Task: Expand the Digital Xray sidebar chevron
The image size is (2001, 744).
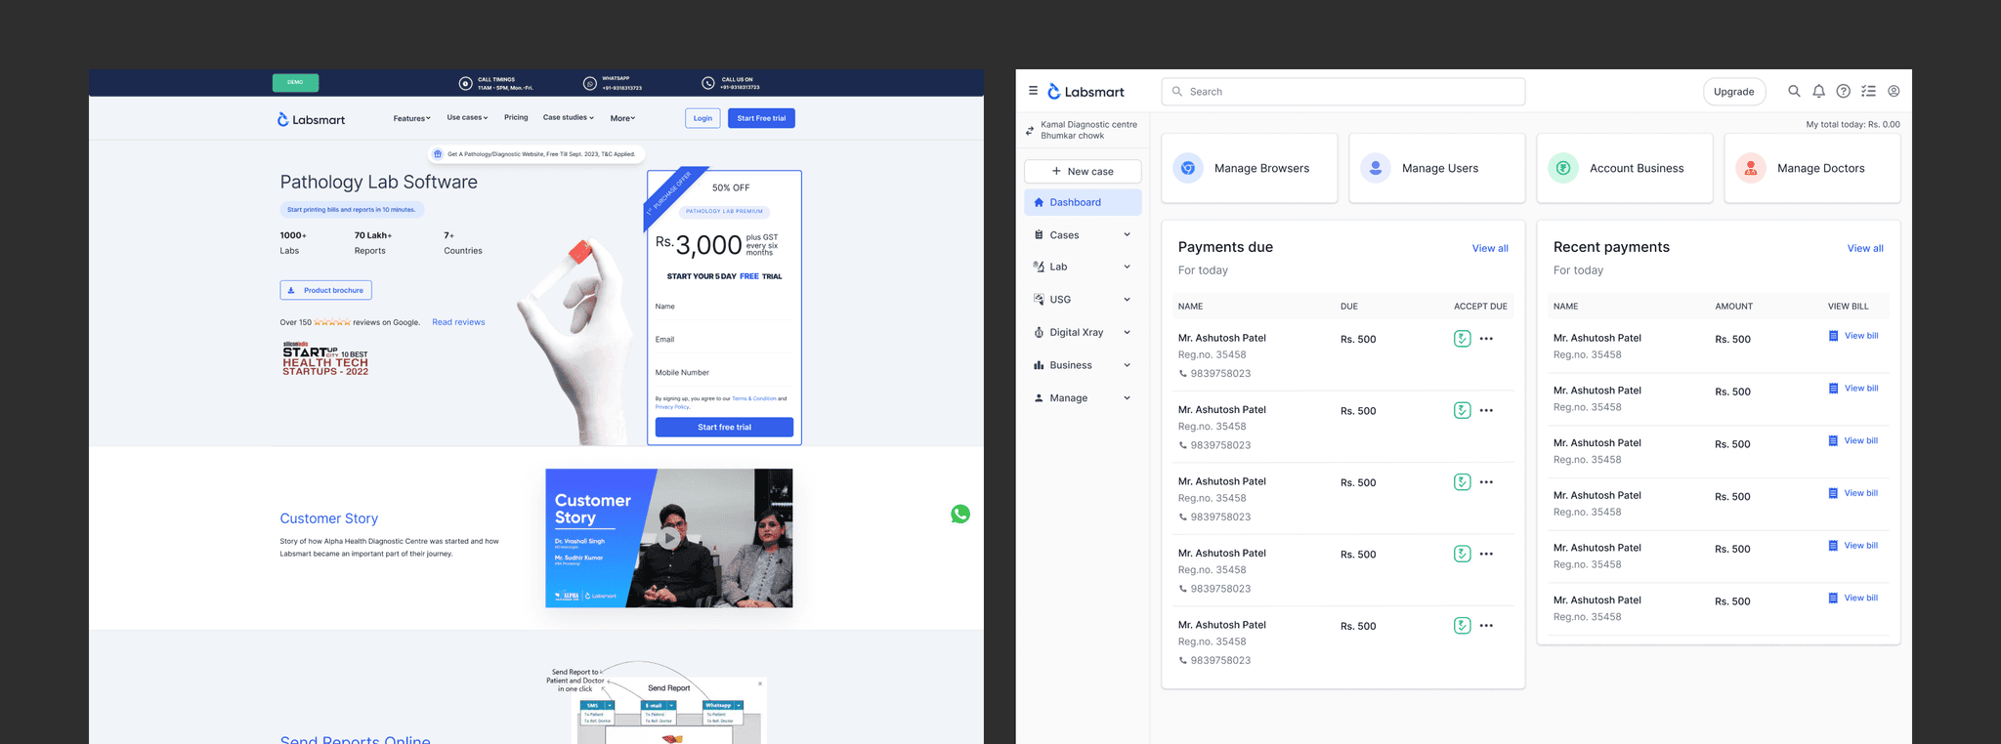Action: [1127, 332]
